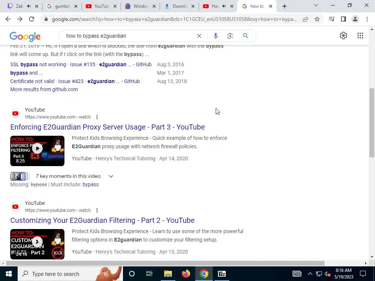Image resolution: width=375 pixels, height=281 pixels.
Task: Click the share page icon in address bar
Action: (305, 19)
